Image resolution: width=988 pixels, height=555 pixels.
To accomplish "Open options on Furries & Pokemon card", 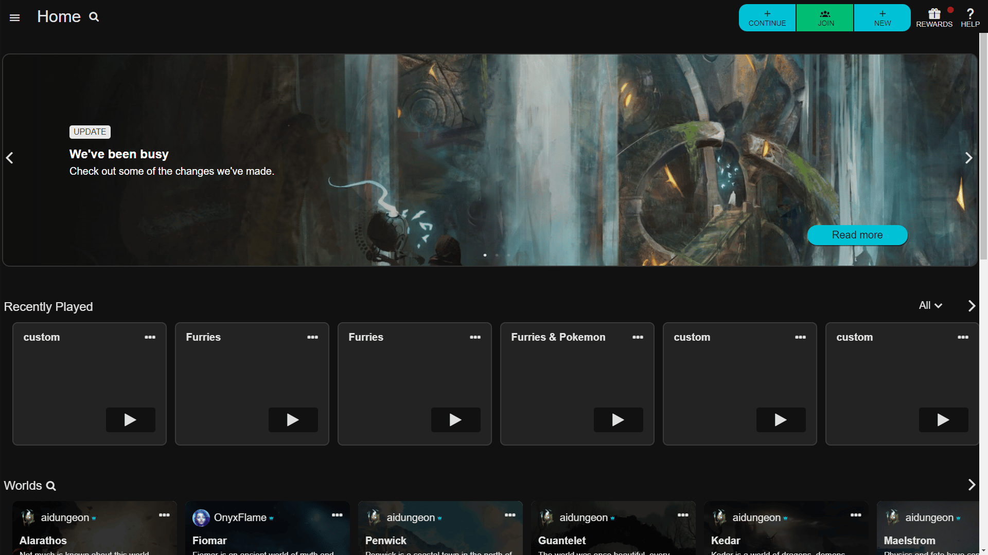I will (638, 337).
